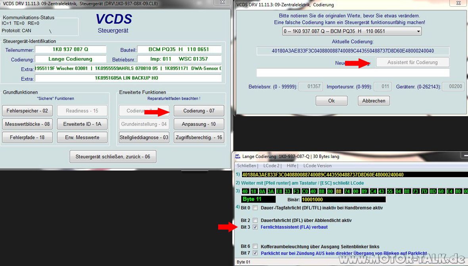Click the Importeursnr. field showing 011

coord(382,86)
